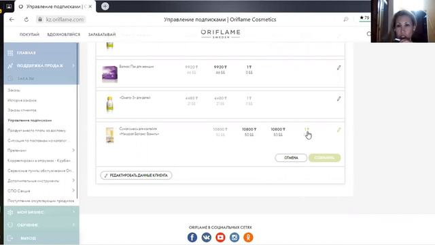Open Oriflame Odnoklassniki page icon
This screenshot has height=245, width=435.
click(x=248, y=238)
